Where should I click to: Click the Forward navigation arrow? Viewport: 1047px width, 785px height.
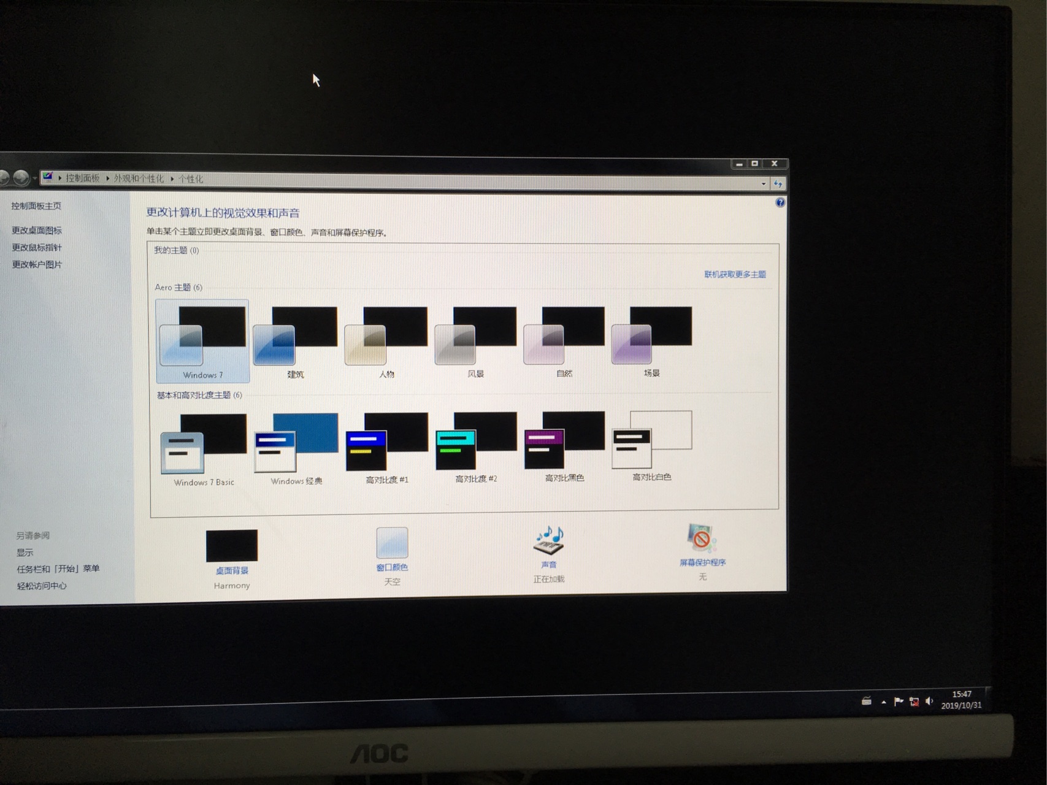pos(21,178)
